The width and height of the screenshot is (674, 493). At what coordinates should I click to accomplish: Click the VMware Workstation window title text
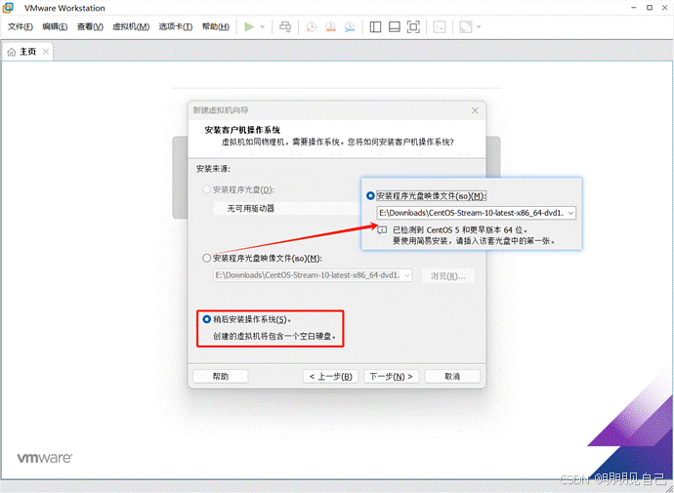point(64,8)
